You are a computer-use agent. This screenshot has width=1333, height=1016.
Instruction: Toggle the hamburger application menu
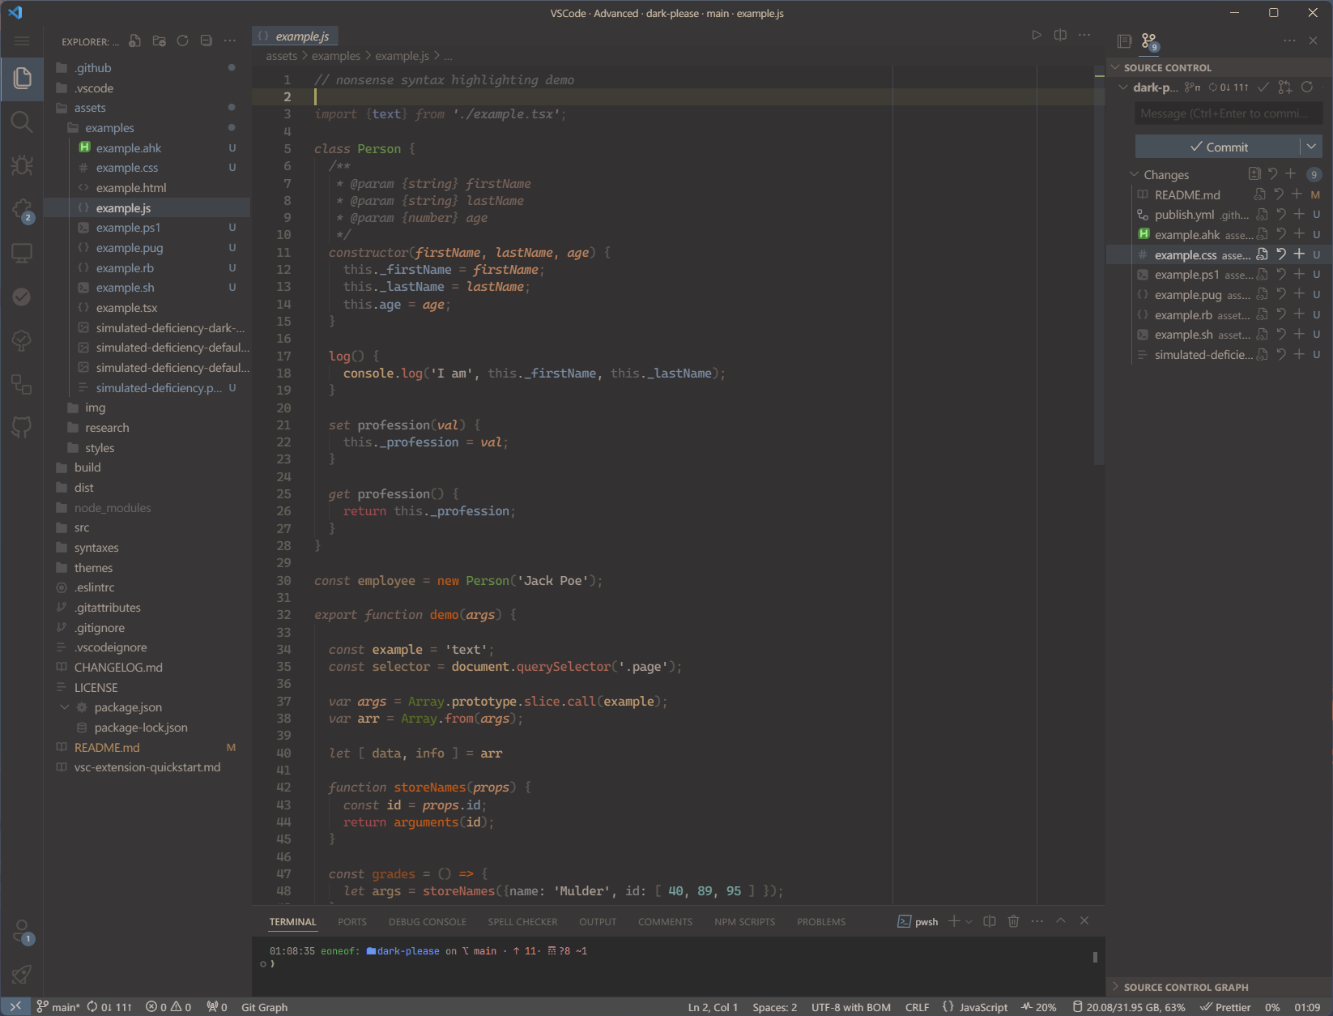click(x=22, y=41)
